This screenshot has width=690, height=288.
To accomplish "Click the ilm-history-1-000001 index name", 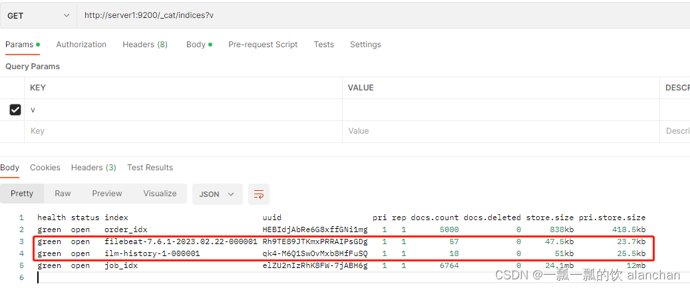I will click(x=152, y=253).
